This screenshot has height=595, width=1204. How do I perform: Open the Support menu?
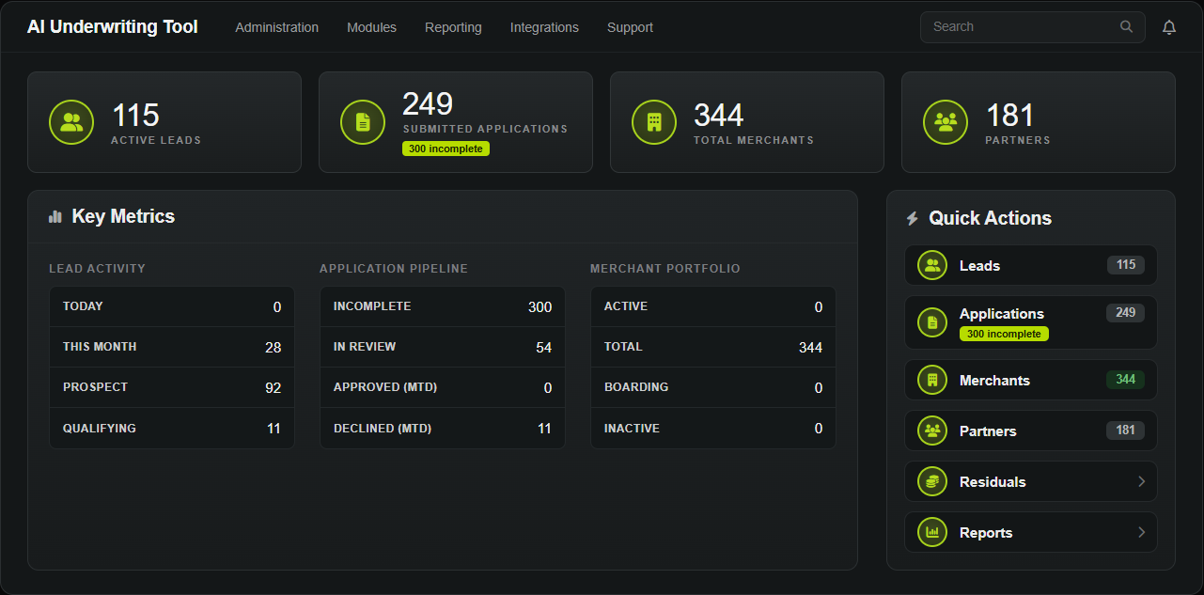tap(630, 27)
